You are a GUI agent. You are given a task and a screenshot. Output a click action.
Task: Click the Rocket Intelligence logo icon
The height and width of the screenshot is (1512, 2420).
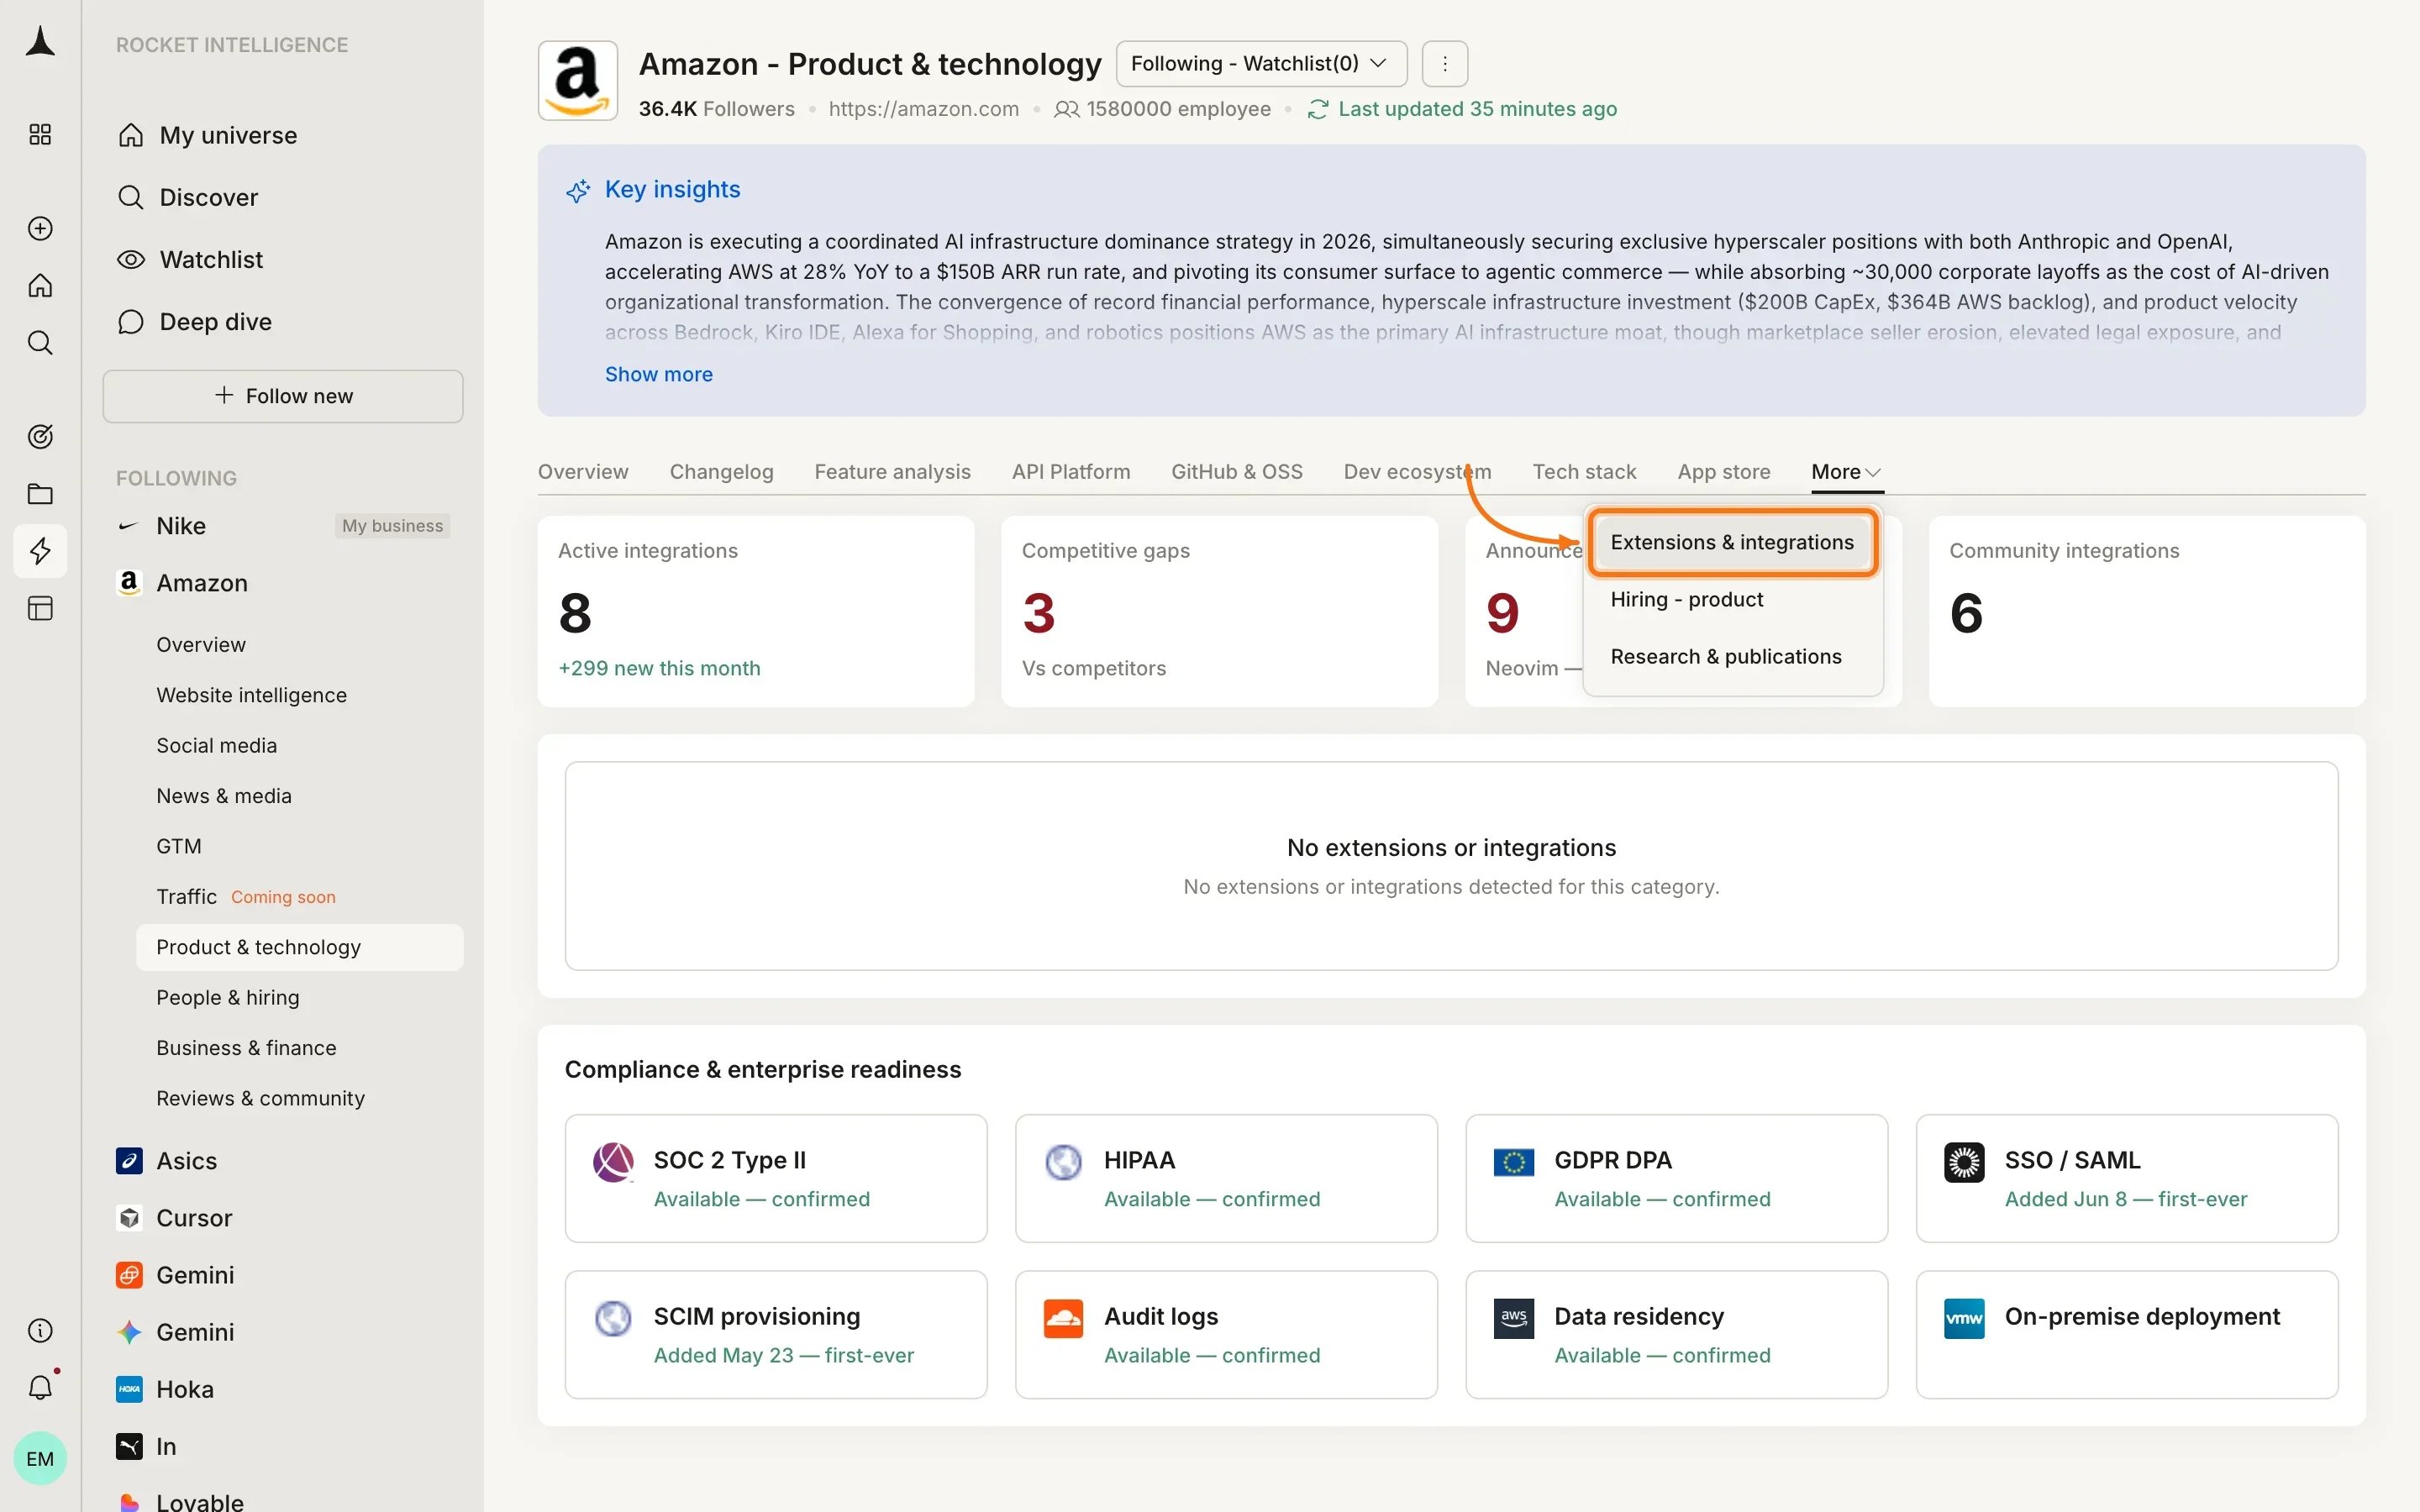[x=40, y=41]
